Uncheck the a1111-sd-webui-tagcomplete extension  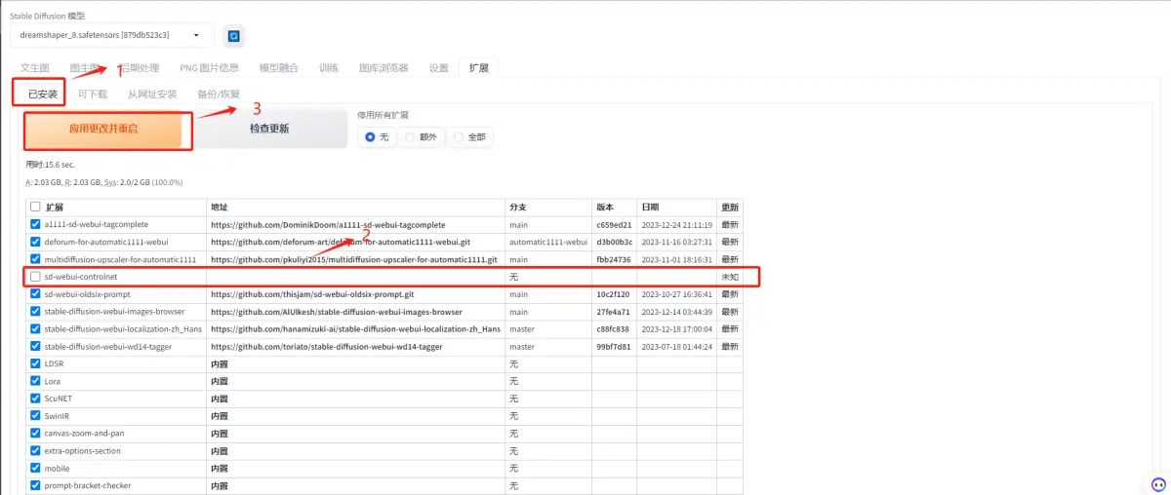36,224
